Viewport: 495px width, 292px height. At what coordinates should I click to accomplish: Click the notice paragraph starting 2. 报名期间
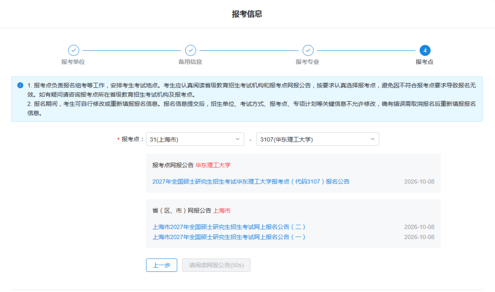(x=251, y=108)
